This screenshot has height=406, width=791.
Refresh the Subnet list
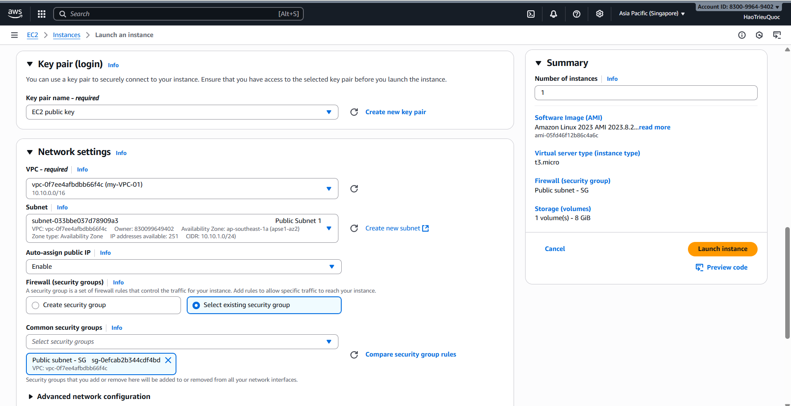coord(354,228)
